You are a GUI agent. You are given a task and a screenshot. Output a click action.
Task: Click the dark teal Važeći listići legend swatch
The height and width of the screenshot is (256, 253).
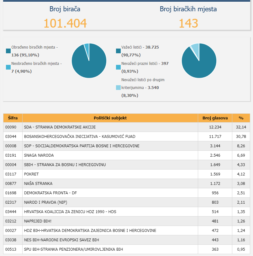point(118,51)
